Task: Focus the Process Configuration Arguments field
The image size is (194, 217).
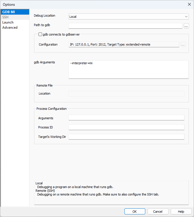Action: 126,118
